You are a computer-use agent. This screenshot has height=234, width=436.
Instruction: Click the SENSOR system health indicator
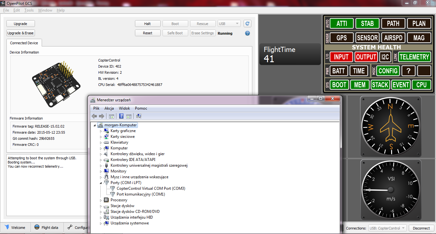367,38
